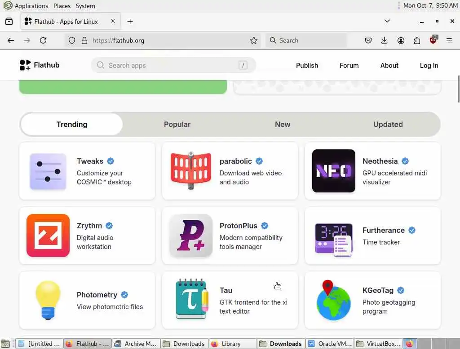Click 'Download web video and audio' text
The width and height of the screenshot is (460, 349).
251,178
